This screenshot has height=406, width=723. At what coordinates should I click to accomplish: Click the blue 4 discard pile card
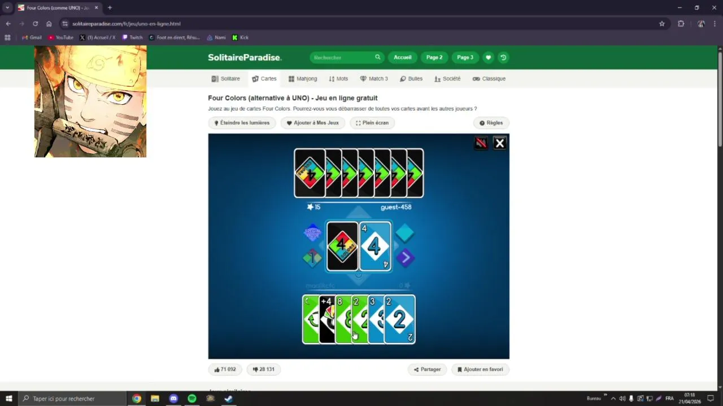click(x=375, y=246)
